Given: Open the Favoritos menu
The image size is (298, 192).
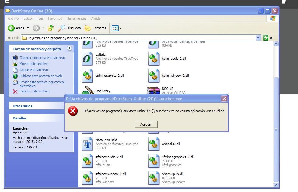Looking at the screenshot, I should pos(55,18).
